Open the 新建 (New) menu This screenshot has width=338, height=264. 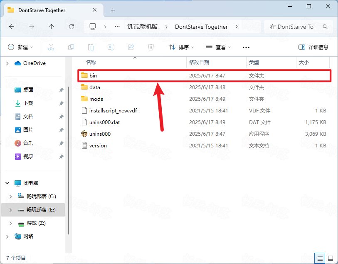point(20,47)
